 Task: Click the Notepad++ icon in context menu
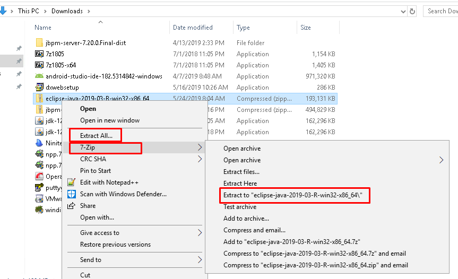click(71, 182)
